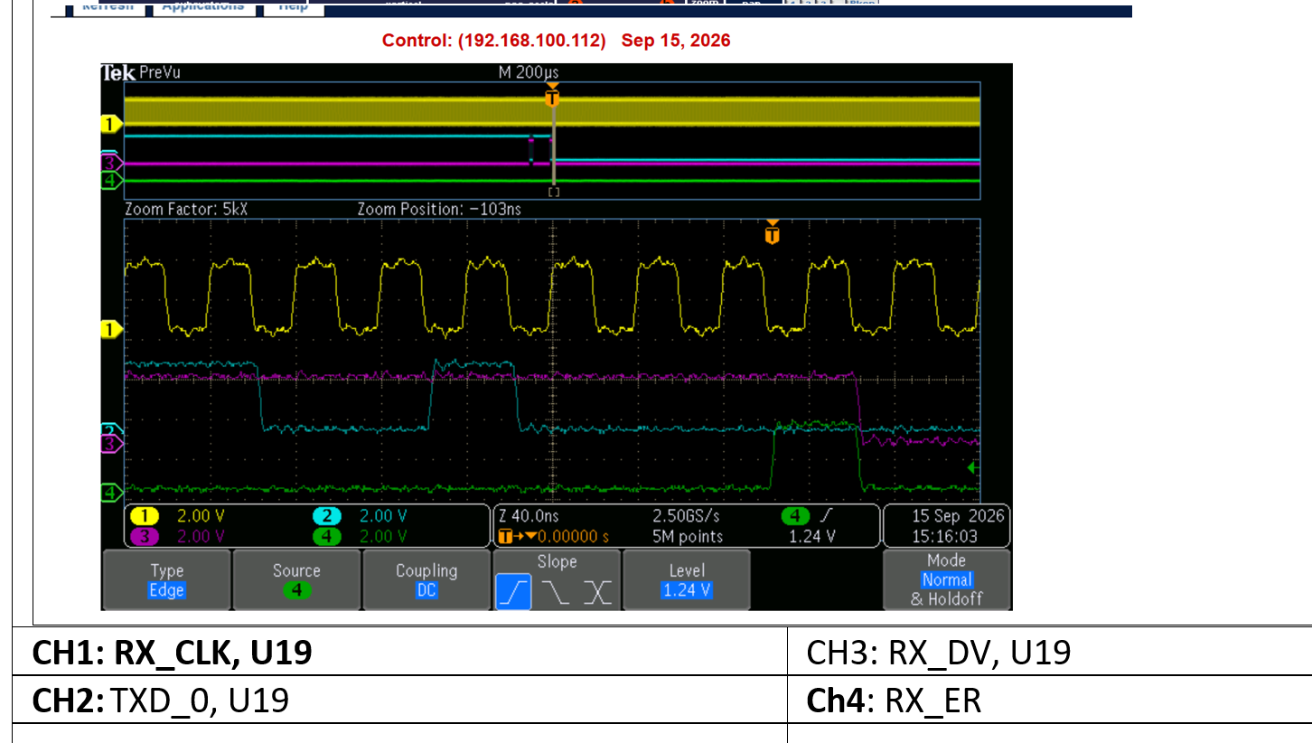The image size is (1312, 743).
Task: Click the CH1: RX_CLK, U19 table cell
Action: point(399,652)
